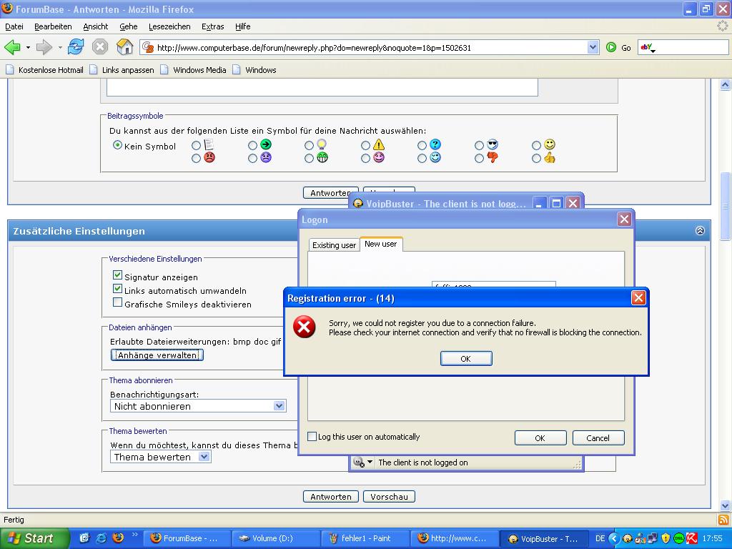
Task: Select the Kein Symbol radio button
Action: [117, 145]
